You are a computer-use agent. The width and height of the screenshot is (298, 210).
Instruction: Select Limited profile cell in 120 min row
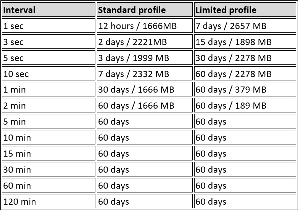click(245, 202)
